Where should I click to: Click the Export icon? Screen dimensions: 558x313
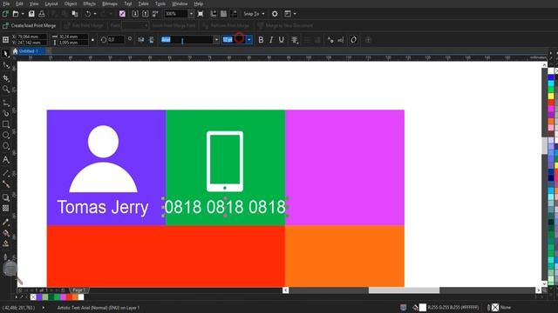146,14
